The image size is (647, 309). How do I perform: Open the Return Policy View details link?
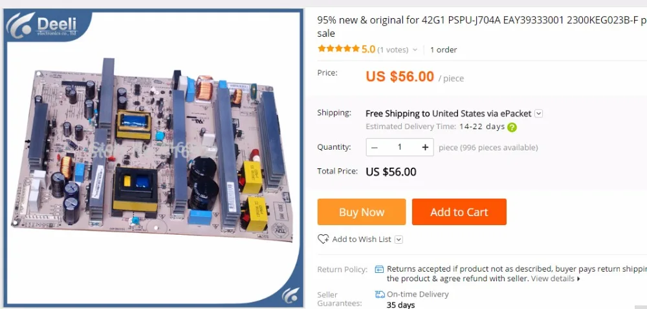pos(555,279)
